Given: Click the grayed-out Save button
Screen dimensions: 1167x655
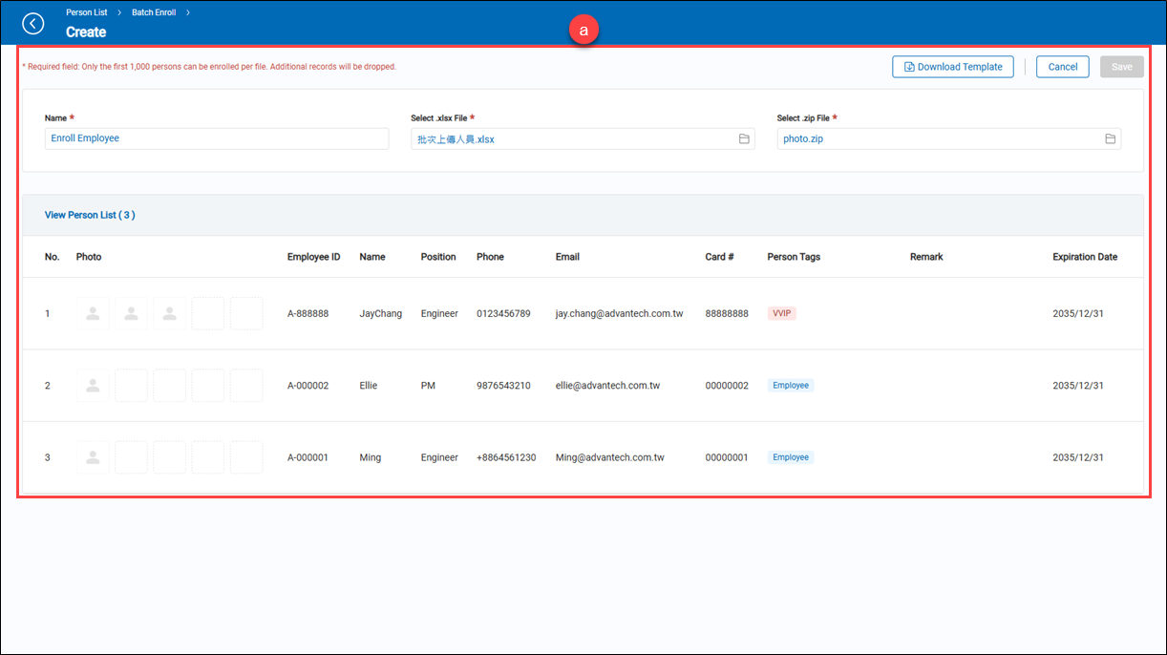Looking at the screenshot, I should coord(1121,67).
